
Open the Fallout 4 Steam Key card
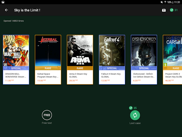(x=112, y=60)
